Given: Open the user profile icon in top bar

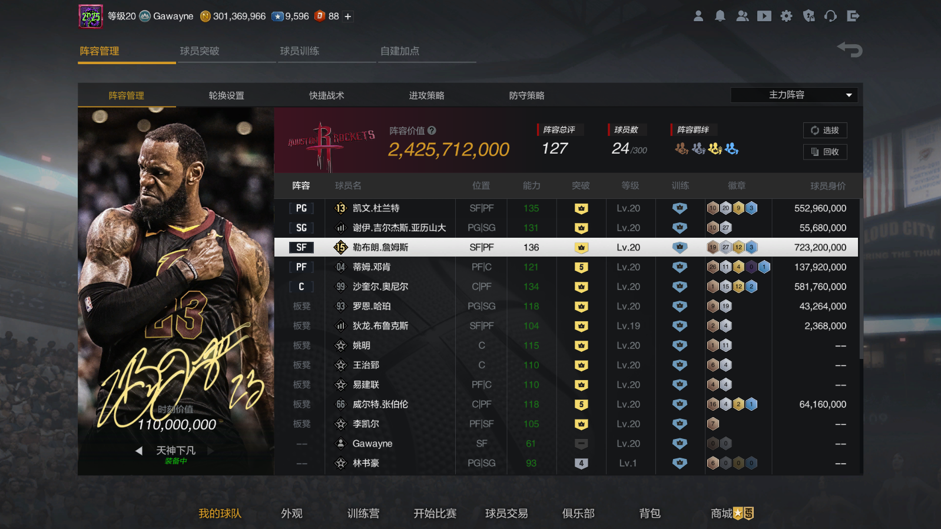Looking at the screenshot, I should pyautogui.click(x=698, y=16).
